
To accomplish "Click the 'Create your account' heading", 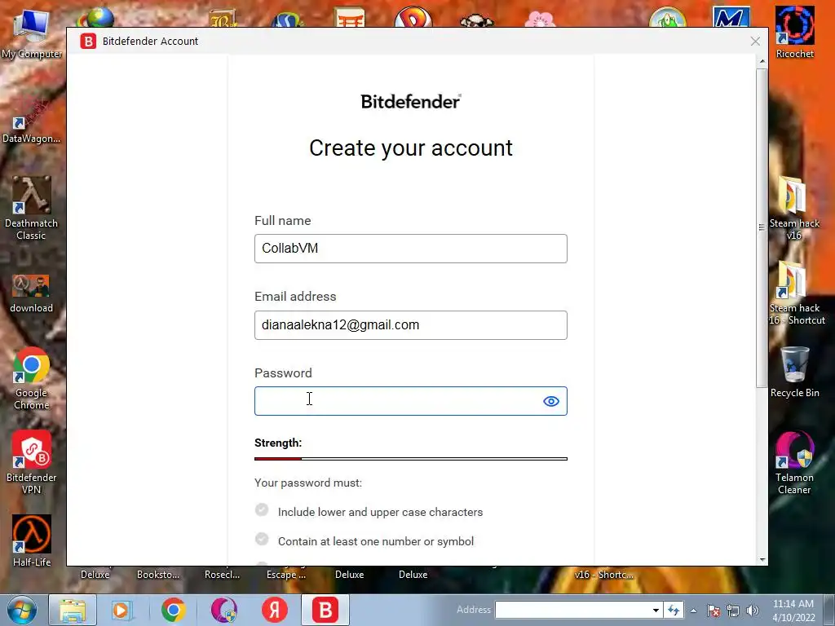I will 411,148.
